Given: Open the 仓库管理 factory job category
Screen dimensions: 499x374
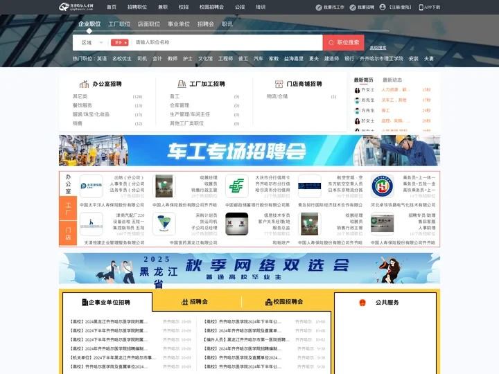Looking at the screenshot, I should coord(180,105).
